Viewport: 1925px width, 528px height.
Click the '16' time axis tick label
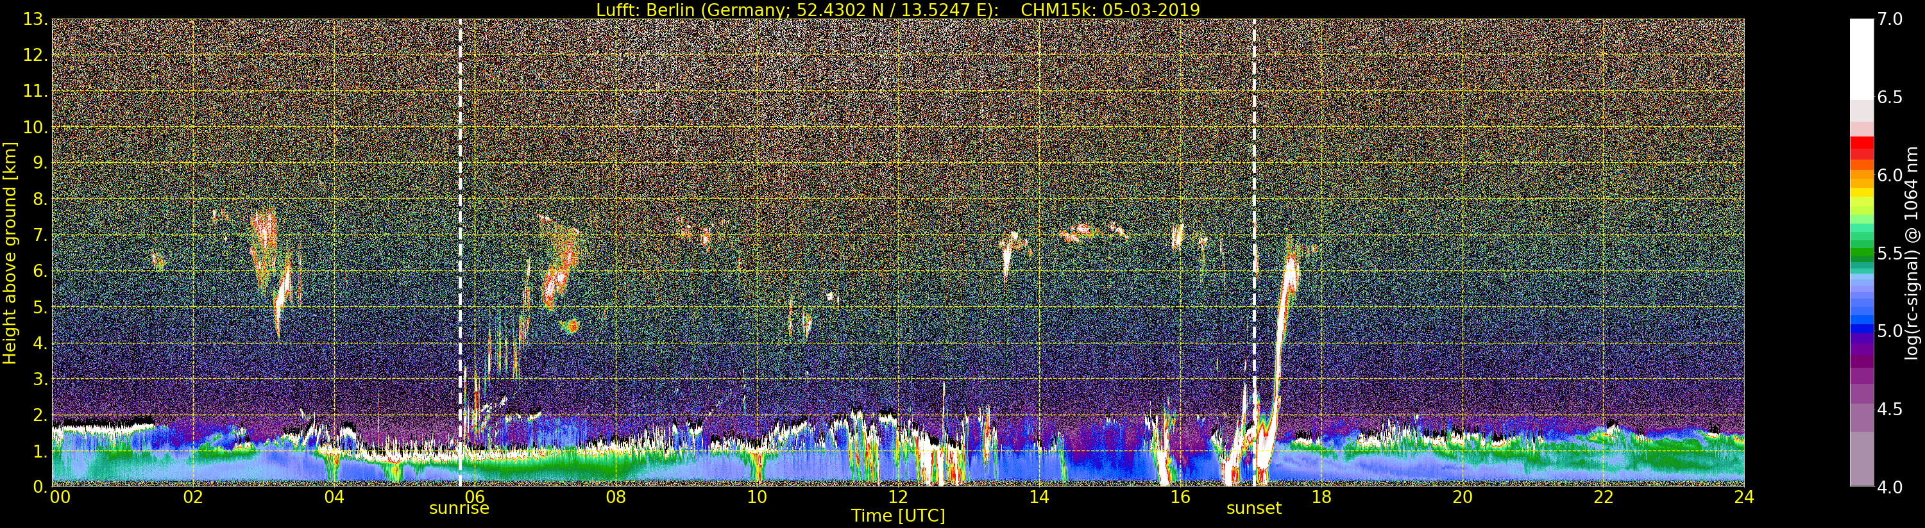[x=1180, y=497]
